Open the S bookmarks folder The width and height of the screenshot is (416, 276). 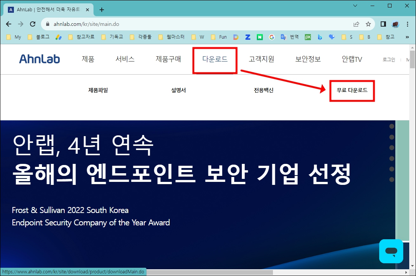347,37
